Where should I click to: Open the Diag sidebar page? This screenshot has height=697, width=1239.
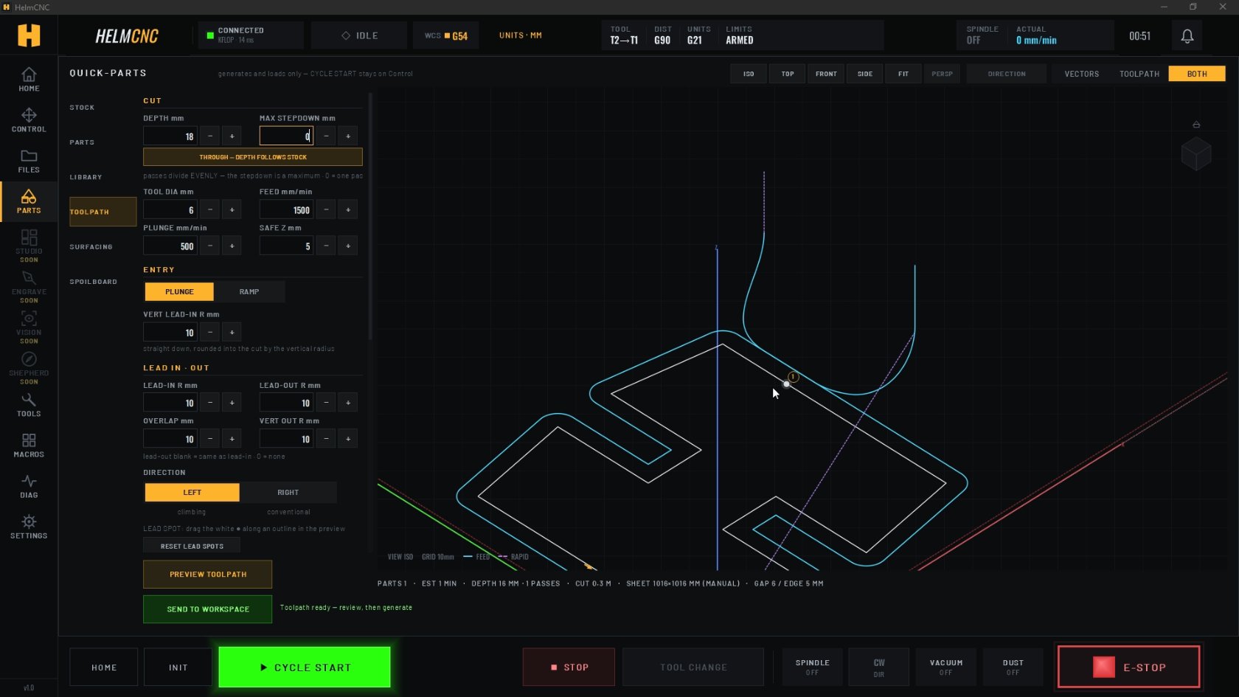(29, 486)
